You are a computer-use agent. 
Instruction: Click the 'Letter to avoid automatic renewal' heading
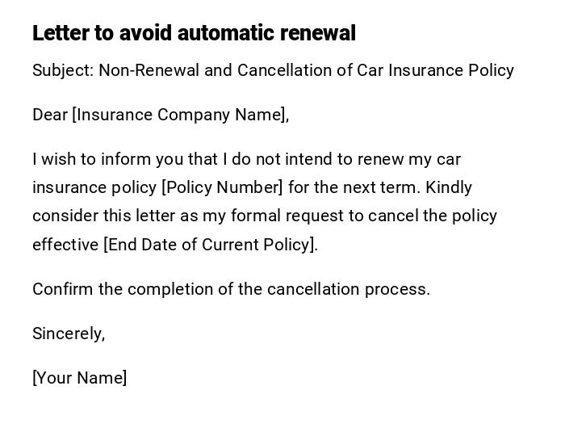point(194,33)
